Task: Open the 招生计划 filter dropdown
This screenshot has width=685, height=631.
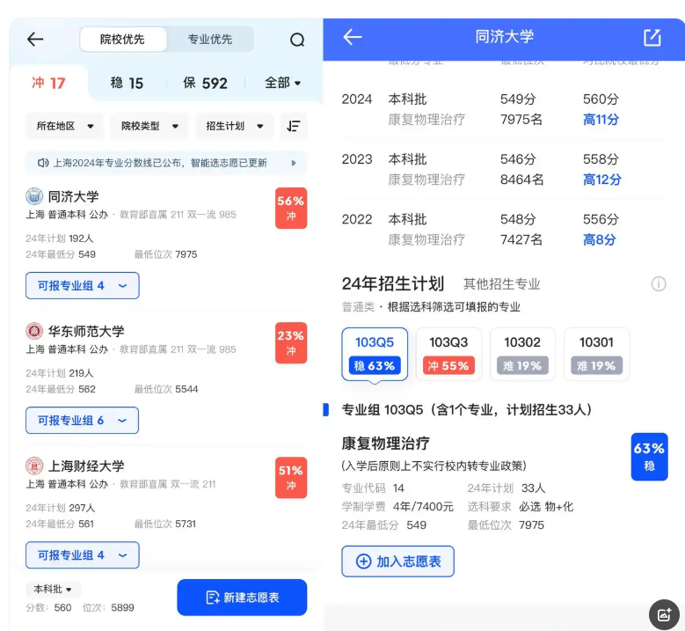Action: coord(234,126)
